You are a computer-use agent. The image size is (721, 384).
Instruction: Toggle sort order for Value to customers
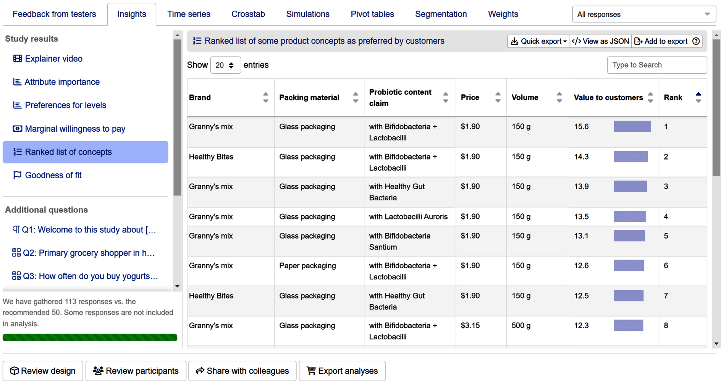pyautogui.click(x=650, y=97)
